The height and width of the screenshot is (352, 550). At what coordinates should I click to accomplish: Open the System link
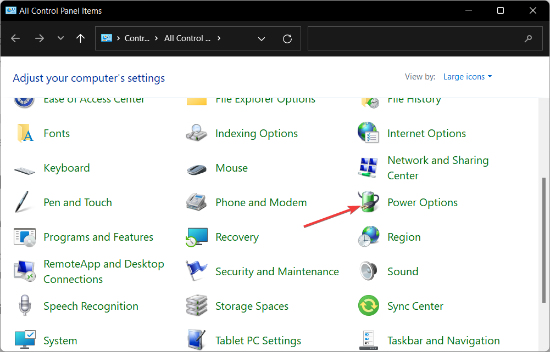(x=60, y=340)
